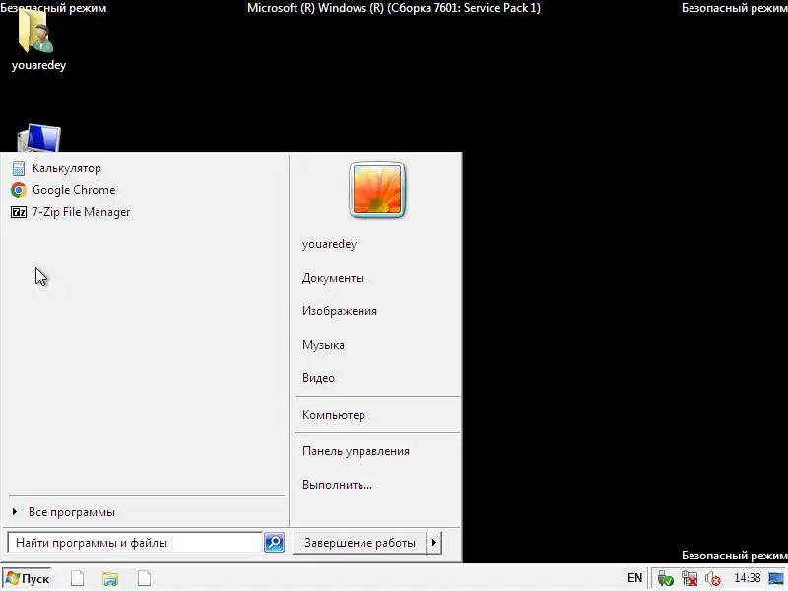The image size is (788, 591).
Task: Open Изображения from the Start menu
Action: pyautogui.click(x=339, y=311)
